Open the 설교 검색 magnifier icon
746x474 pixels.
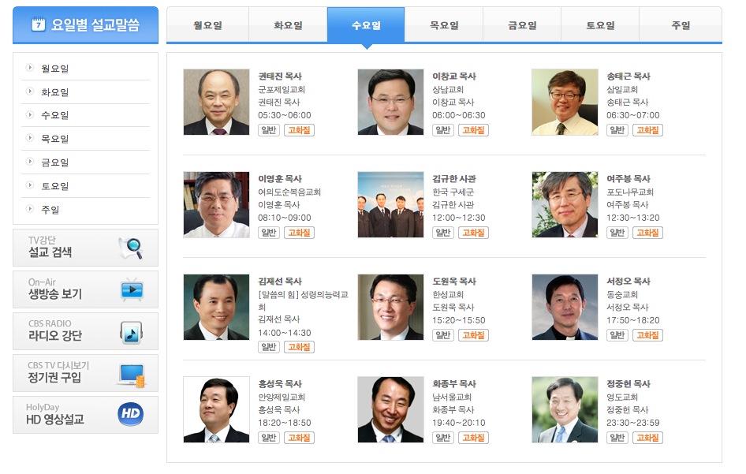click(132, 248)
